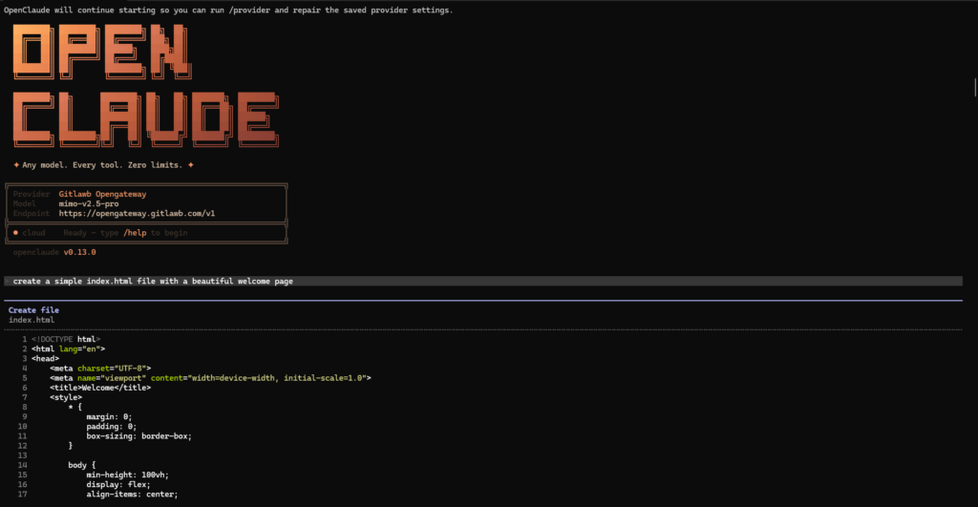978x507 pixels.
Task: Click the 'Endpoint' label in info box
Action: [x=32, y=213]
